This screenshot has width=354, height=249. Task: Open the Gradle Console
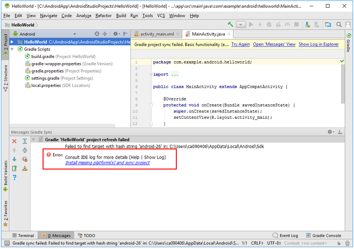[x=323, y=235]
